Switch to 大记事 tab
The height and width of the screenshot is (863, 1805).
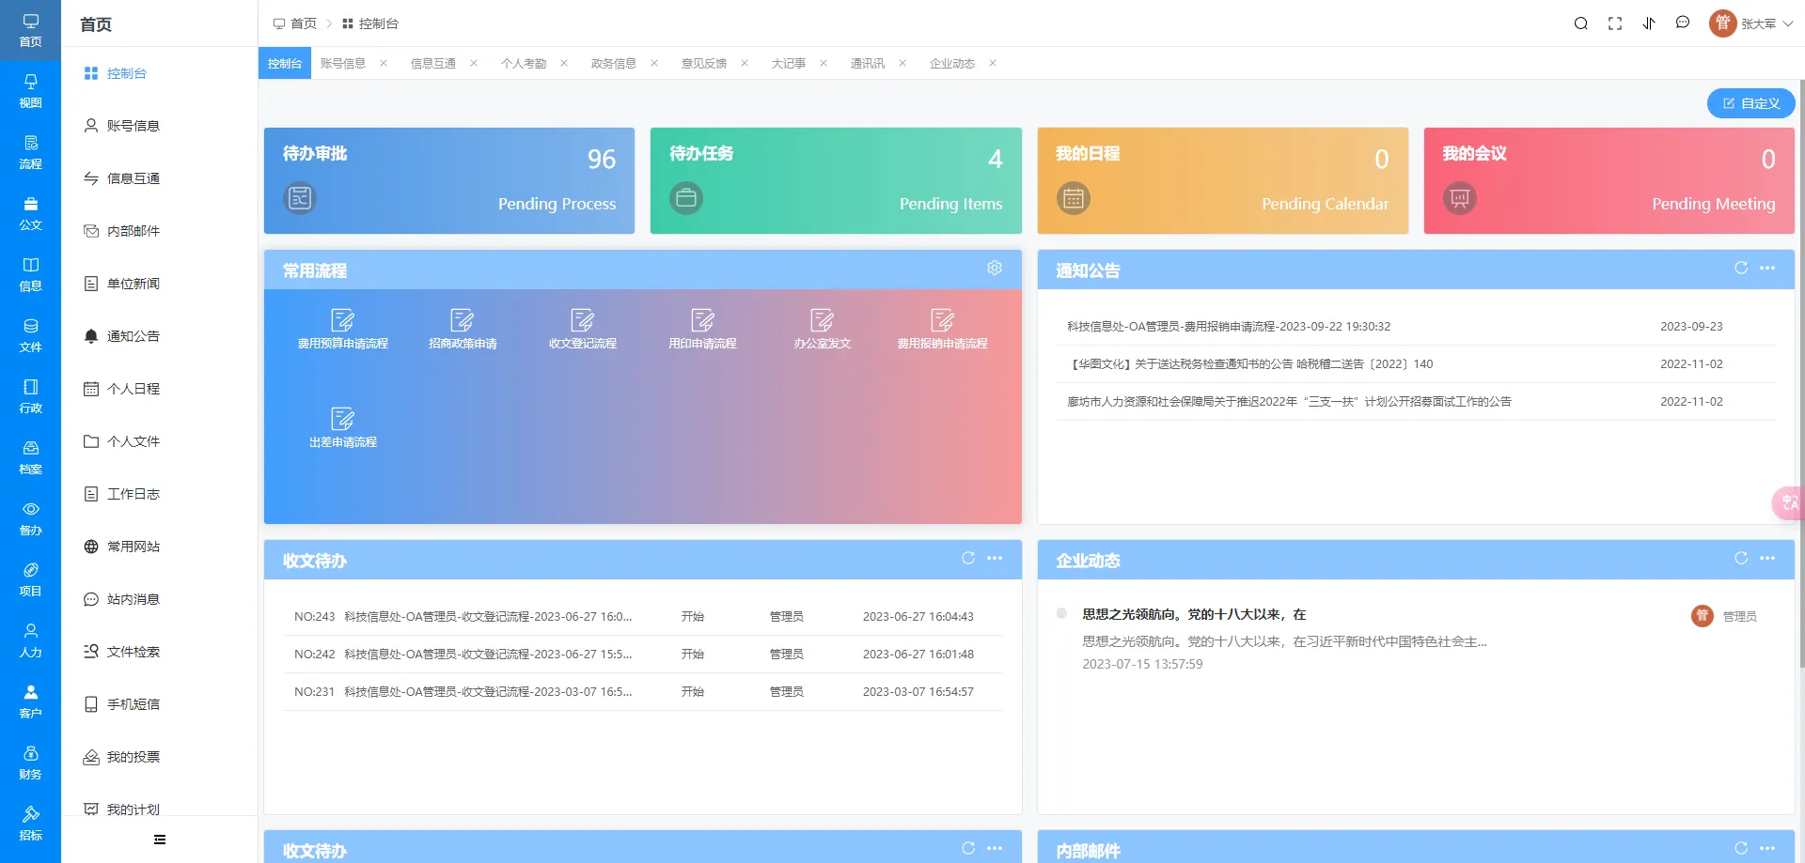click(x=789, y=64)
